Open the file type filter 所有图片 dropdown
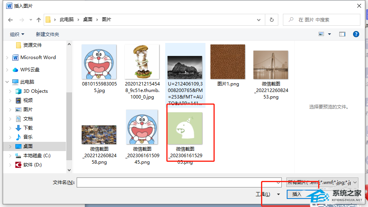Screen dimensions: 368x207 tap(322, 182)
